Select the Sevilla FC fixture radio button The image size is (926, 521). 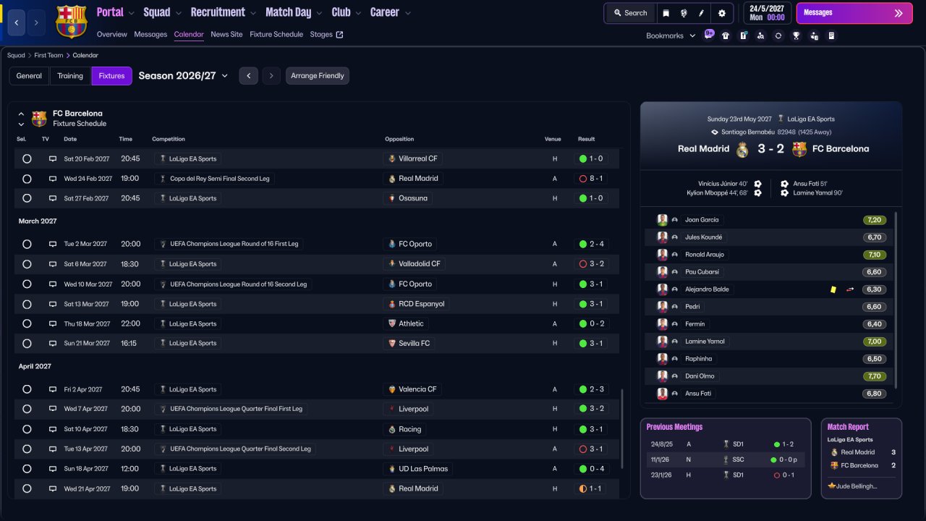click(x=27, y=344)
